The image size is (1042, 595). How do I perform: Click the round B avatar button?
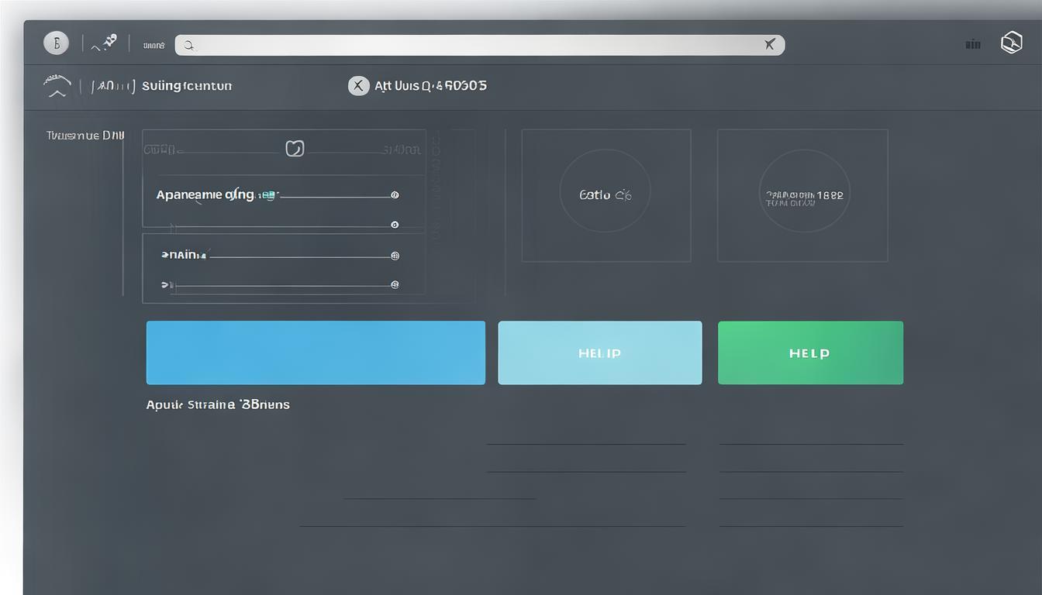pyautogui.click(x=56, y=43)
